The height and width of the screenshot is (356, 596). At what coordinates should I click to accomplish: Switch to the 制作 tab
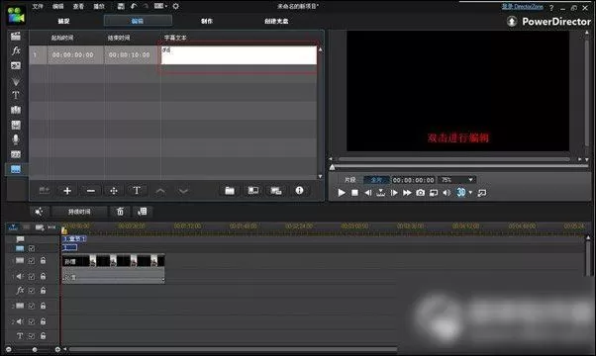coord(207,21)
